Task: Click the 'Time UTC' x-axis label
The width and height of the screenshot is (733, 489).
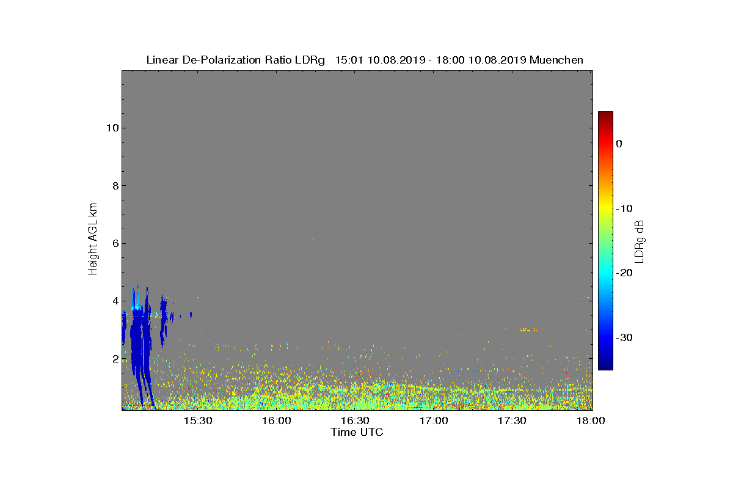Action: [357, 432]
